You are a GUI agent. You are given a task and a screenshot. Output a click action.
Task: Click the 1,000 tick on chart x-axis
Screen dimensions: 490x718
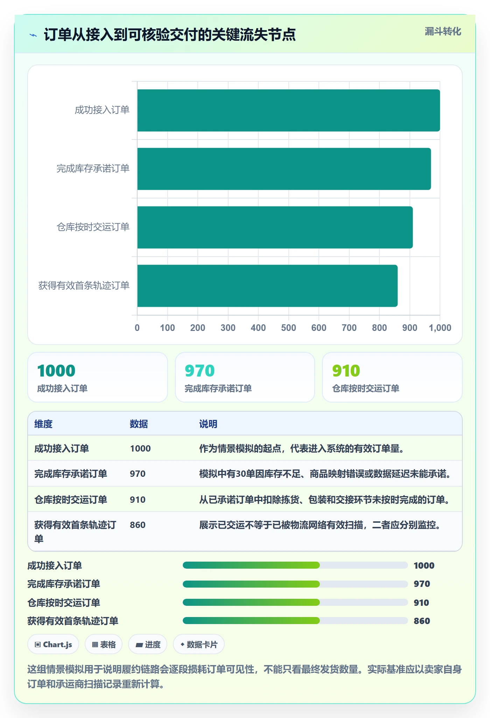(x=440, y=328)
